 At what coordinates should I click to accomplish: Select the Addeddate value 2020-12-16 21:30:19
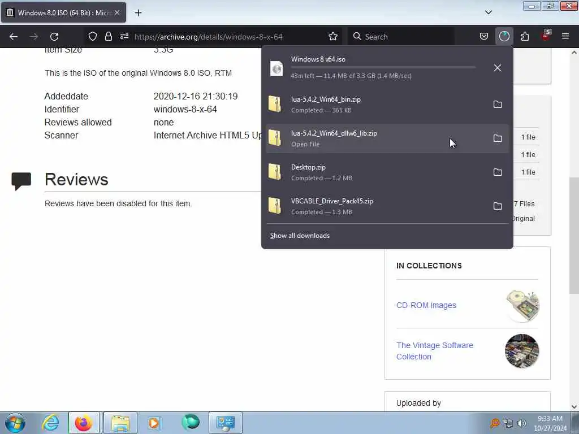196,96
